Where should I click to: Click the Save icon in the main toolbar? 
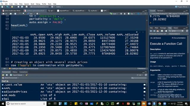pos(18,7)
